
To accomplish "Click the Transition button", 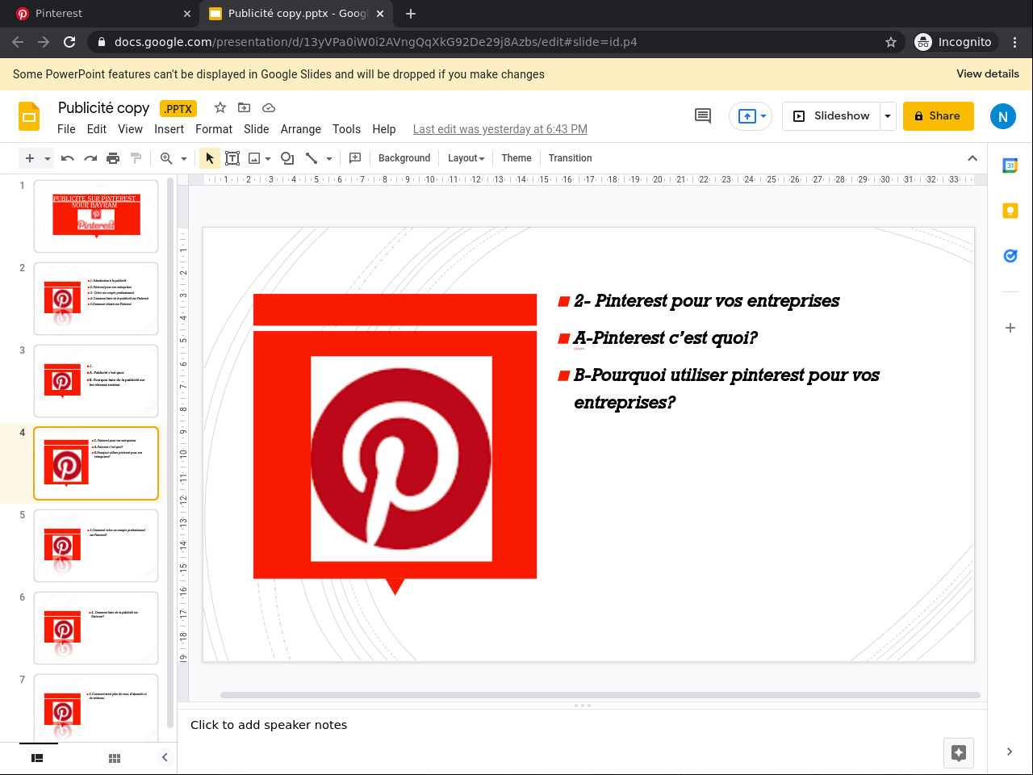I will click(x=571, y=158).
